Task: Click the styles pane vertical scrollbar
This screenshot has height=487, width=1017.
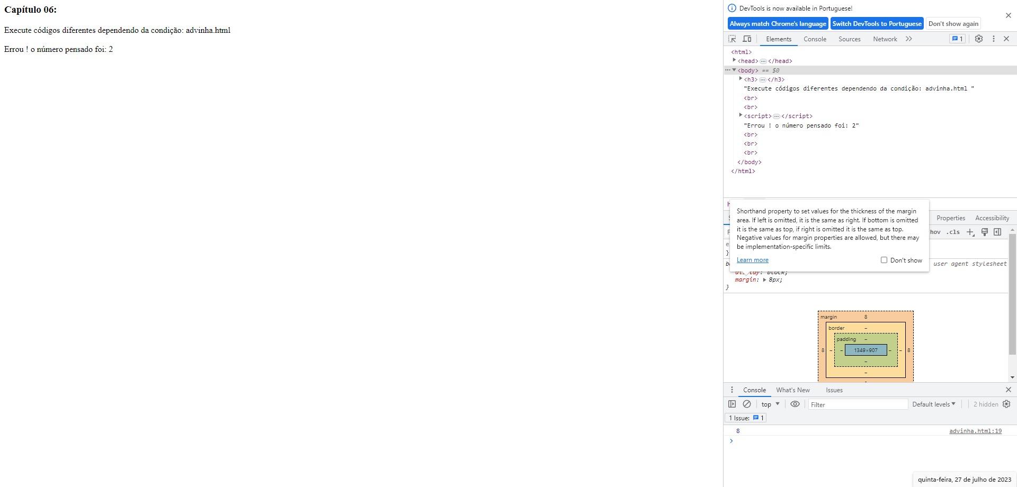Action: [x=1012, y=294]
